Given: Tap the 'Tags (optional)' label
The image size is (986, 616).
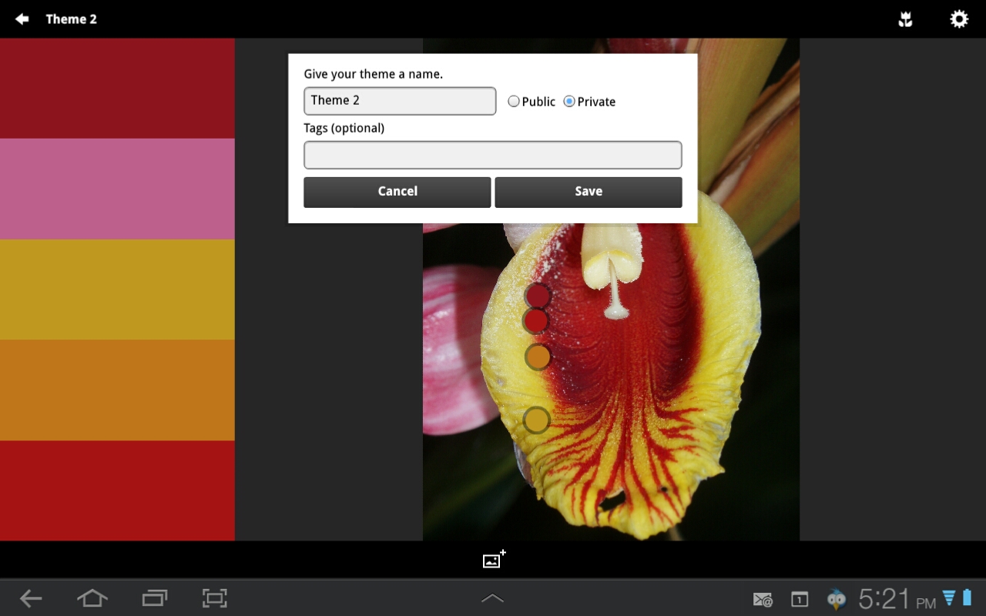Looking at the screenshot, I should [344, 128].
